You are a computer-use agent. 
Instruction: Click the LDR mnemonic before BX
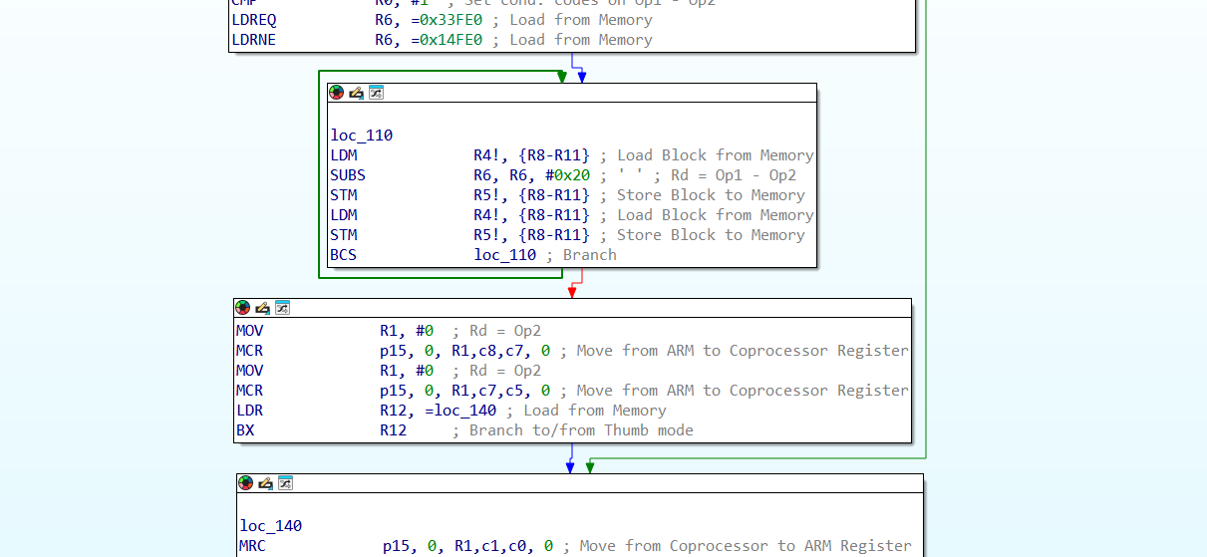(x=249, y=411)
